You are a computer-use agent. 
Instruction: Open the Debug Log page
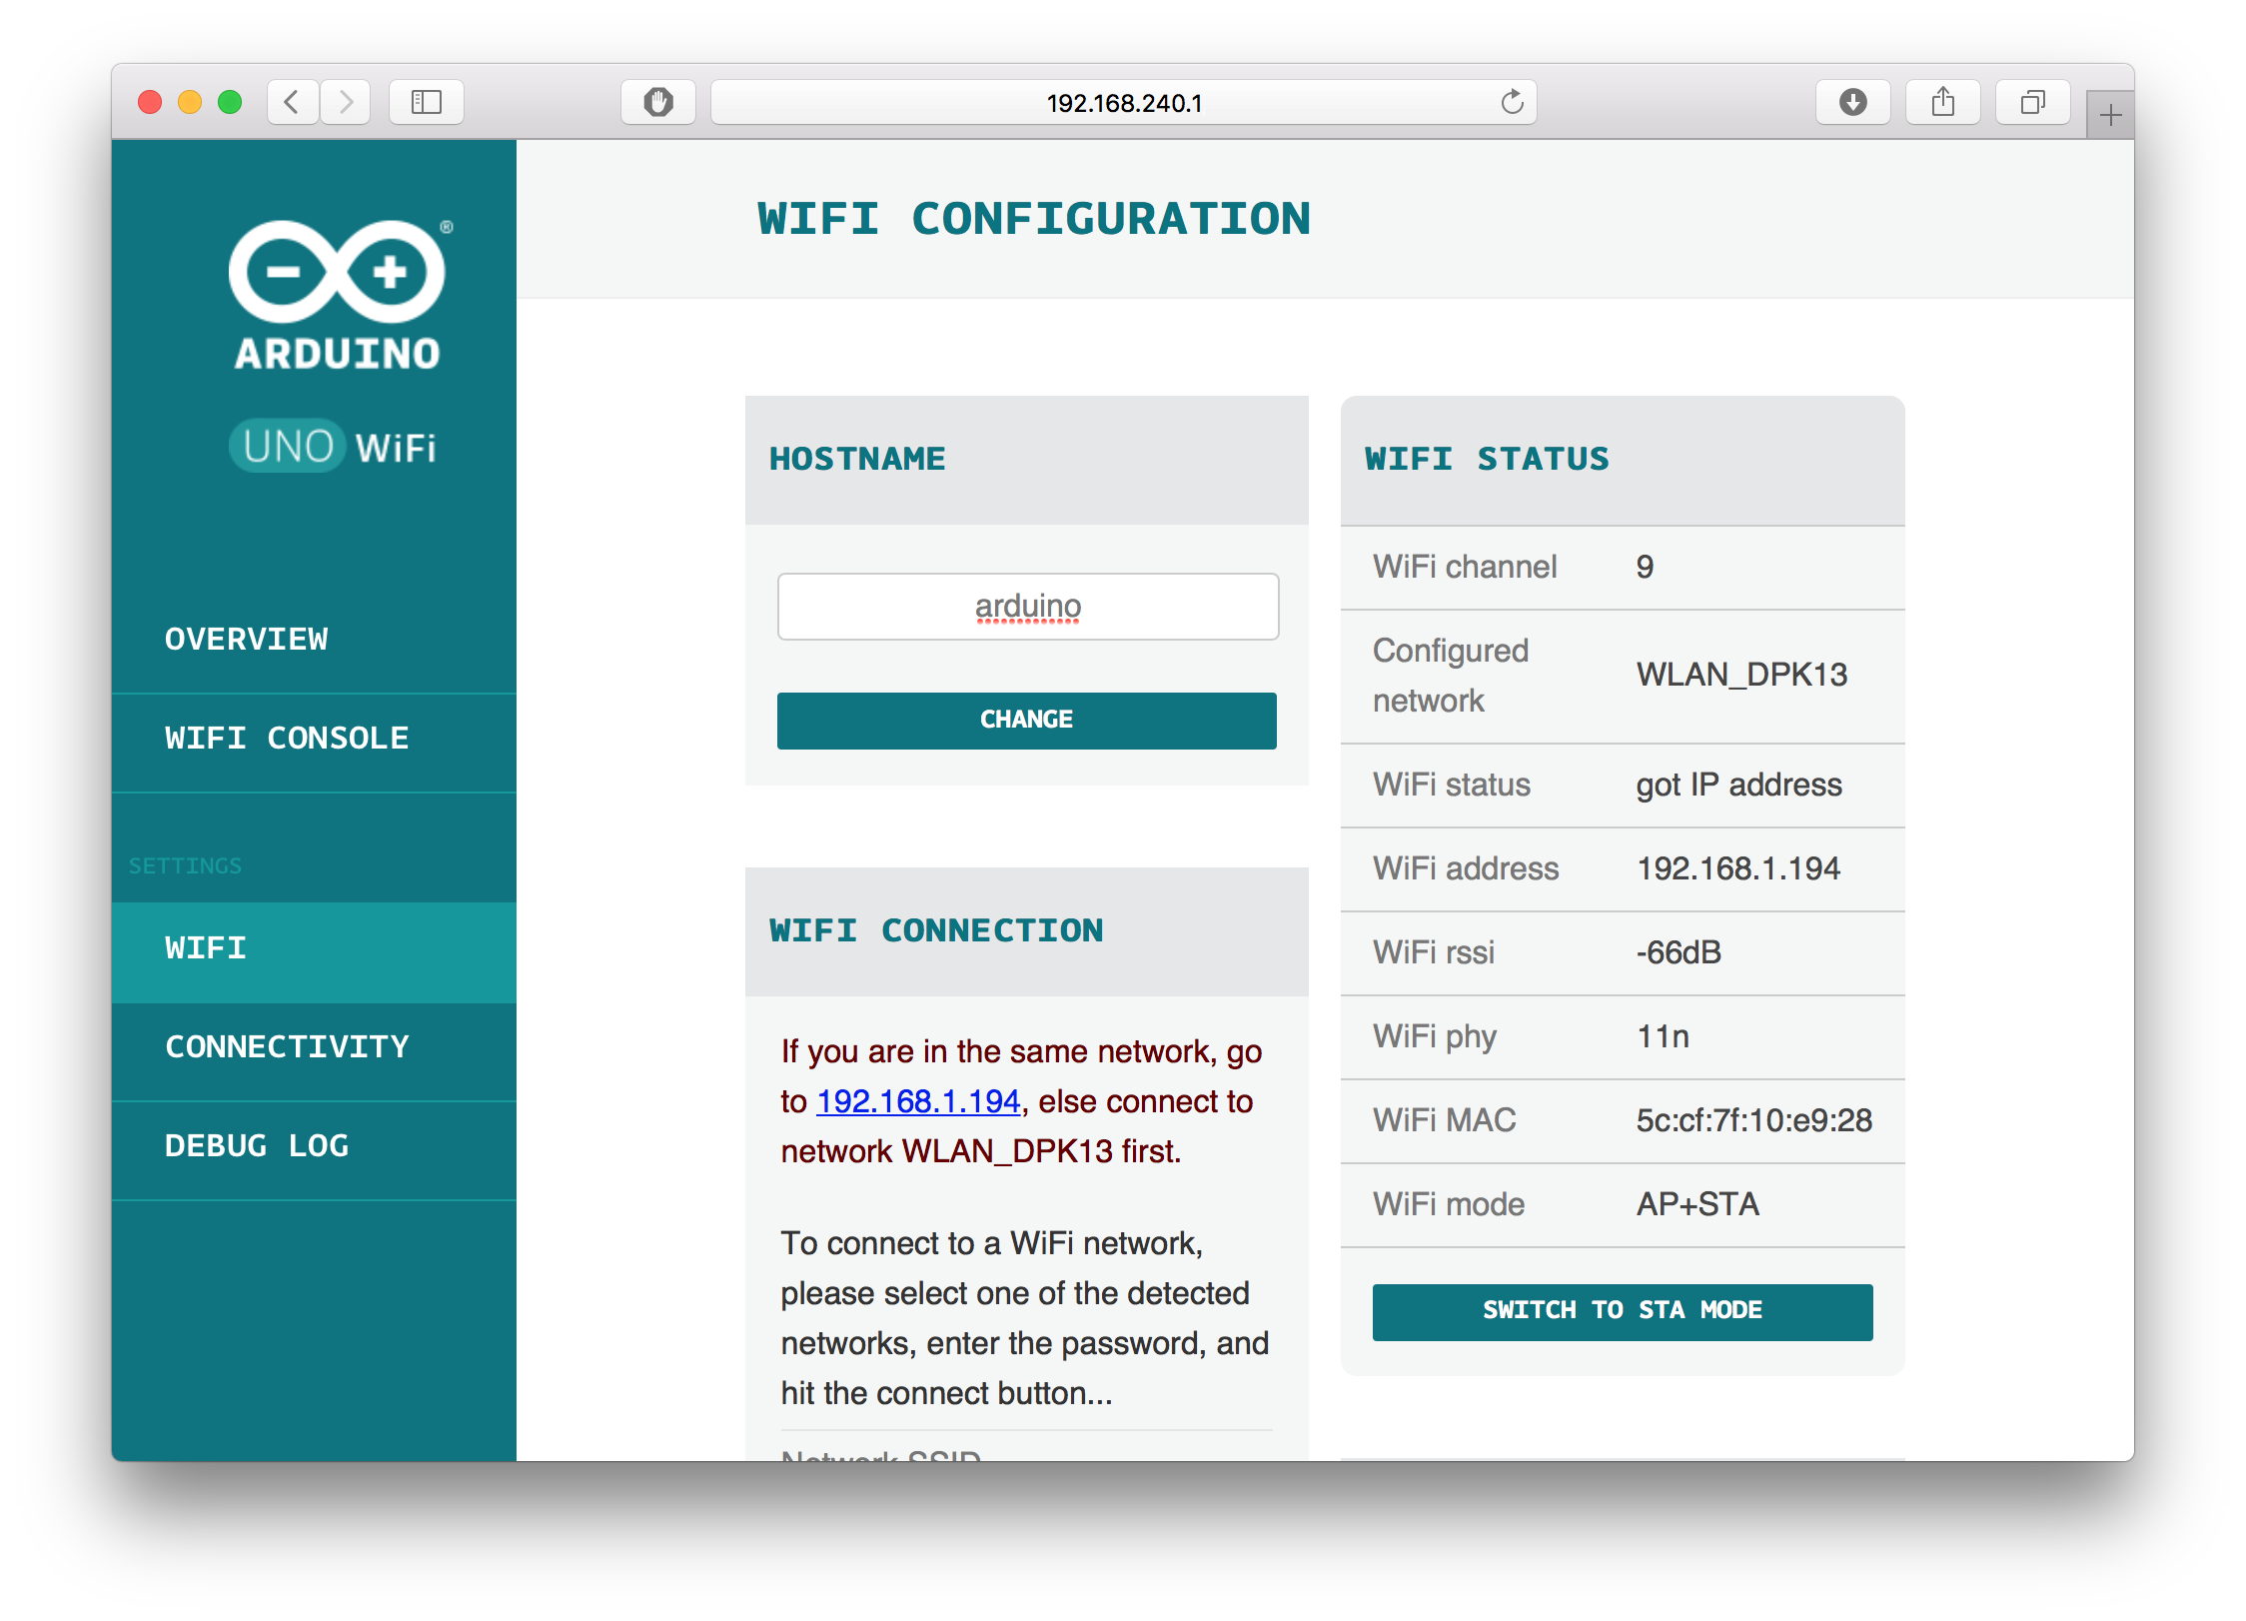tap(257, 1146)
